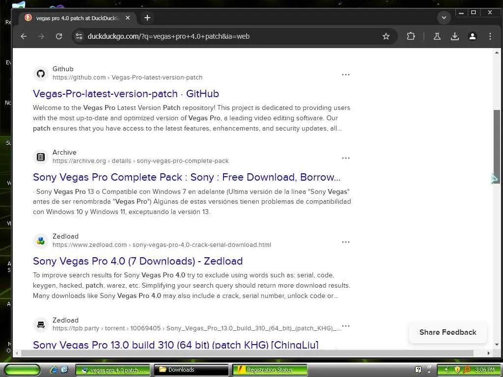
Task: Click the Archive source name label
Action: tap(64, 152)
